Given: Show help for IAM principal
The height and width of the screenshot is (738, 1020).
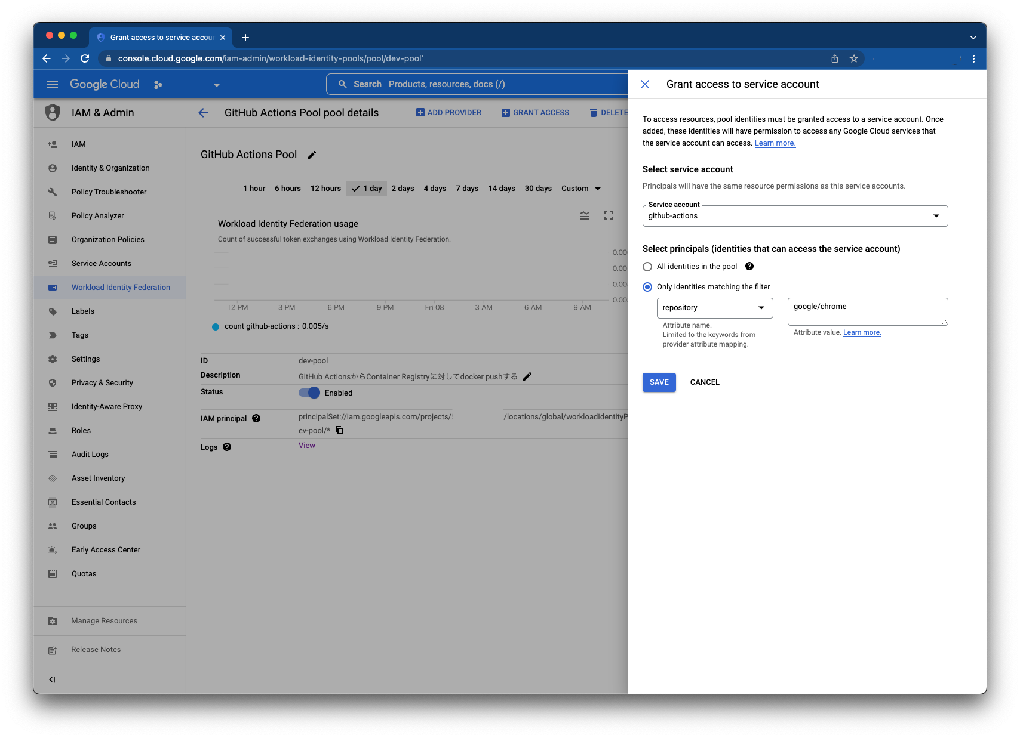Looking at the screenshot, I should click(x=256, y=418).
